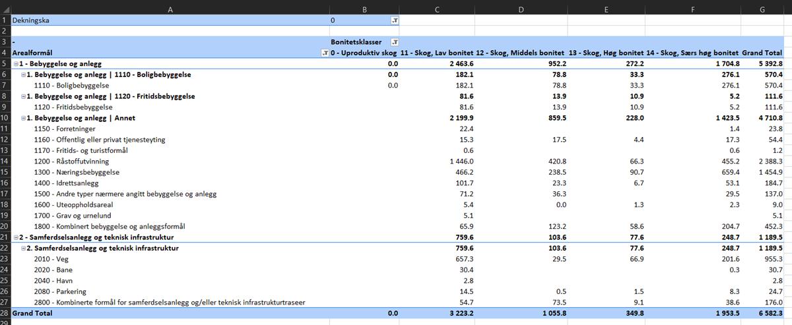The image size is (792, 325).
Task: Click the value 0 in cell B1
Action: [333, 20]
